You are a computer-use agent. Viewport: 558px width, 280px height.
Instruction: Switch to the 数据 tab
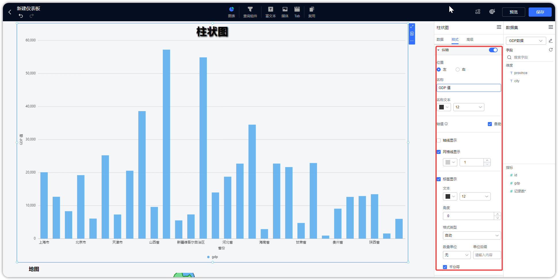(440, 40)
